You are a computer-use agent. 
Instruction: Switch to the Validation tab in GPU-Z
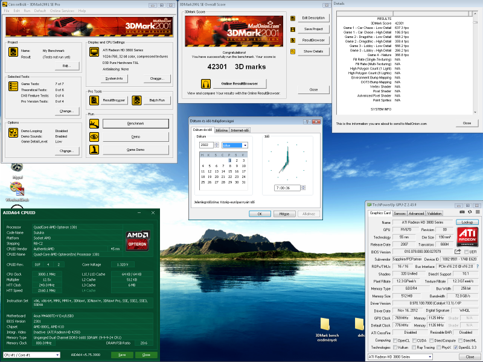(434, 214)
